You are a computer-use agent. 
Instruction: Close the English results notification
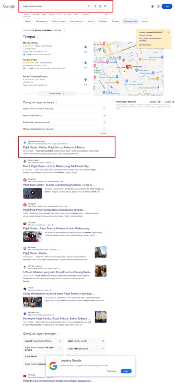[x=168, y=32]
